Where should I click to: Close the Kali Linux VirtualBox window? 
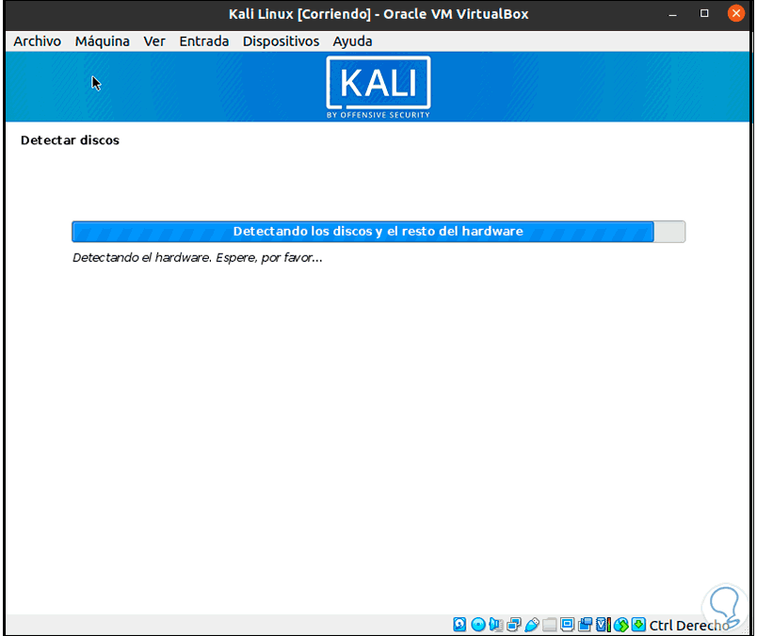pos(736,13)
